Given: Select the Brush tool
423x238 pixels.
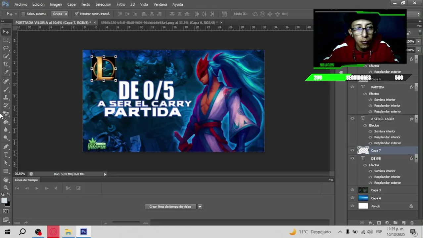Looking at the screenshot, I should pos(6,89).
